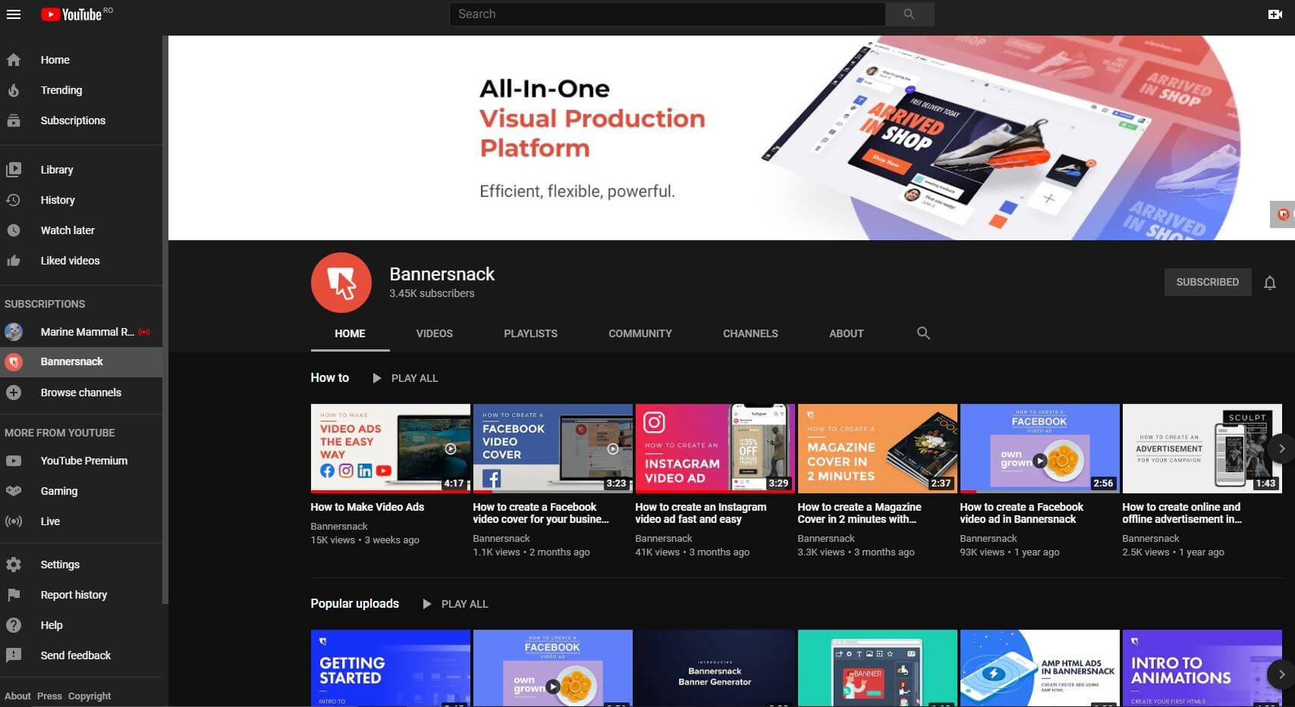Open the hamburger guide menu

(x=14, y=14)
